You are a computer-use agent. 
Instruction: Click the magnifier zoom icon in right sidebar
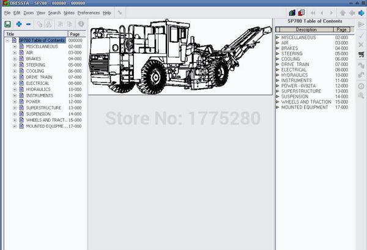(x=361, y=95)
